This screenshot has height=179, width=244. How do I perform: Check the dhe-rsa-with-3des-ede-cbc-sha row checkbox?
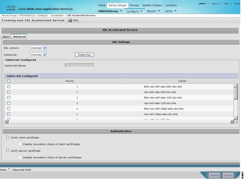pos(9,109)
